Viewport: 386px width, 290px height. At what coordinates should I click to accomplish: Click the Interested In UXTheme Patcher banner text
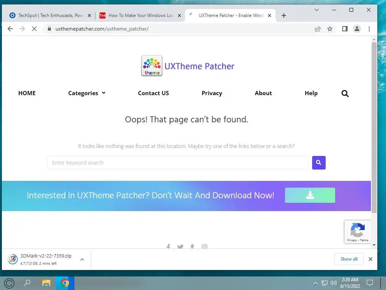pos(150,195)
